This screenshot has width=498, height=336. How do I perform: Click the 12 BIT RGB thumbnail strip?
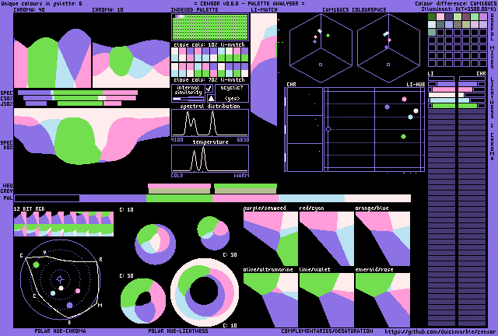click(64, 224)
